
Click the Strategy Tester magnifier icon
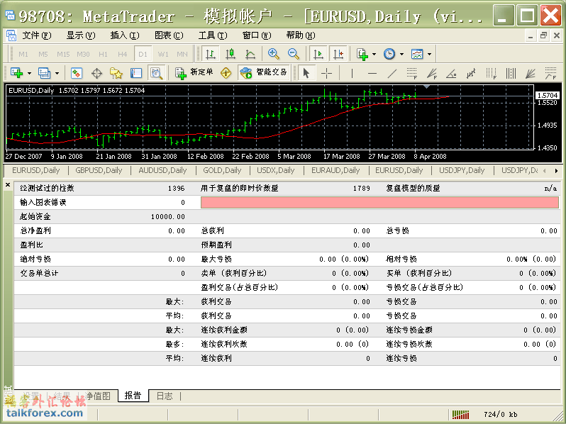click(x=156, y=73)
